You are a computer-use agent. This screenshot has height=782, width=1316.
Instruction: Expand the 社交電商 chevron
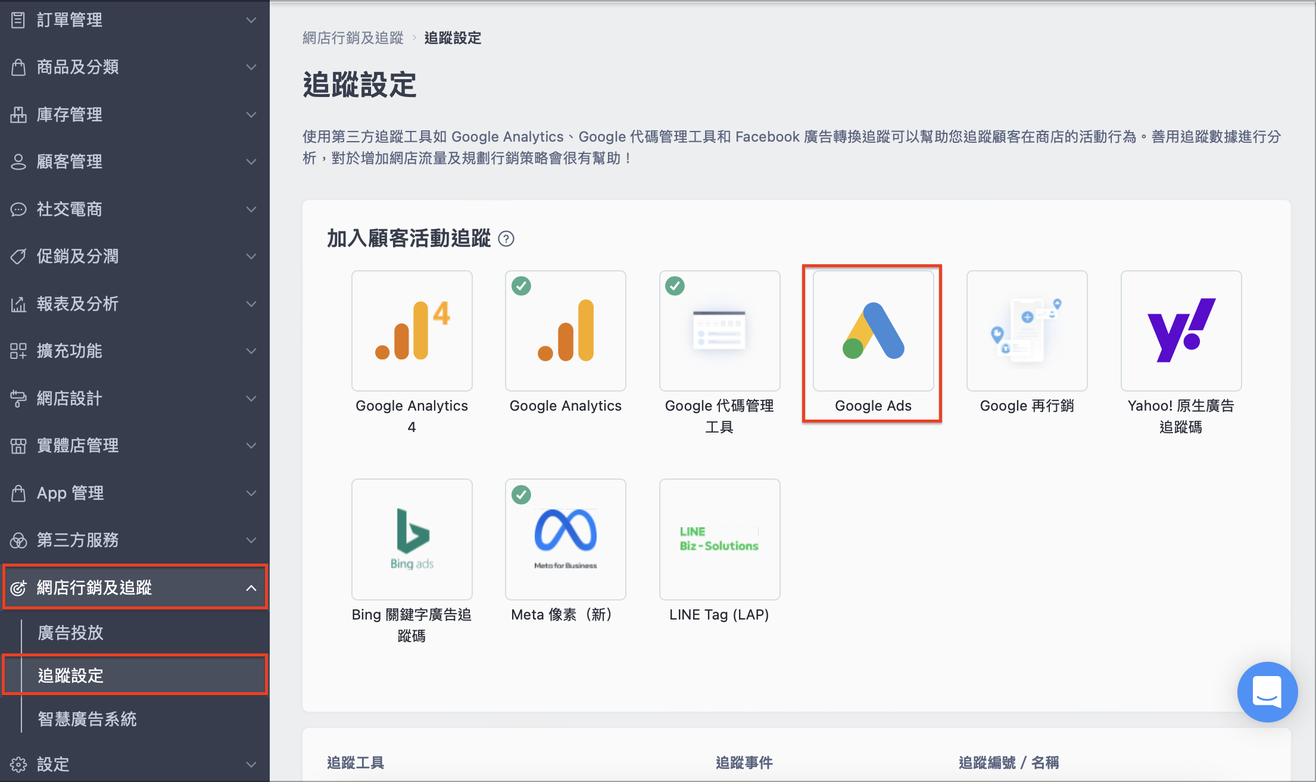[251, 209]
